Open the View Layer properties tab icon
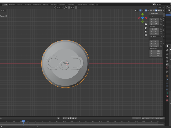This screenshot has width=171, height=128. click(167, 61)
